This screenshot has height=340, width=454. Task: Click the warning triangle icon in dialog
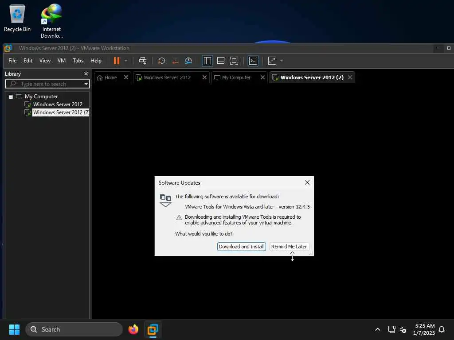(179, 217)
